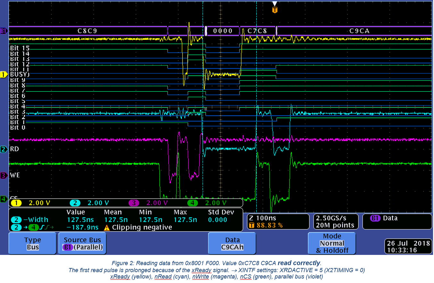Toggle channel 3 via the magenta 2.00 V readout

click(x=156, y=203)
